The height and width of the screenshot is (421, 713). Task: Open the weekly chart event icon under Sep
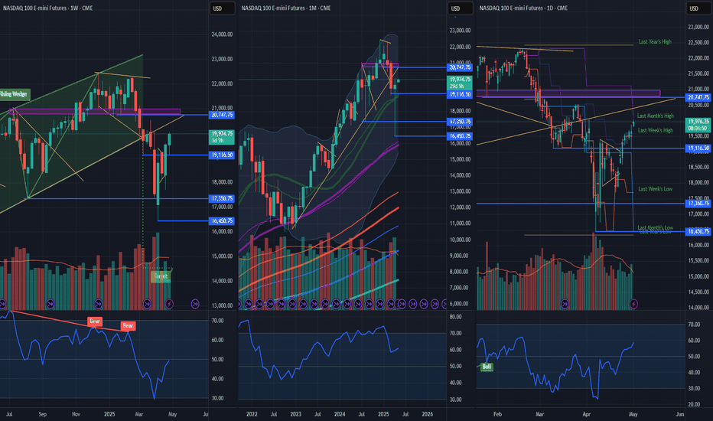[50, 304]
